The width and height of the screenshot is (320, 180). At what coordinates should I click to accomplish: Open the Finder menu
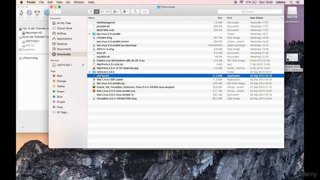(x=31, y=2)
